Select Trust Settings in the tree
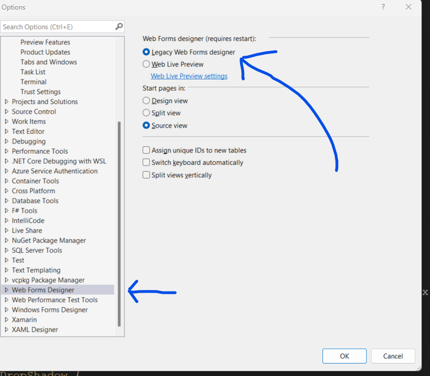 tap(41, 92)
